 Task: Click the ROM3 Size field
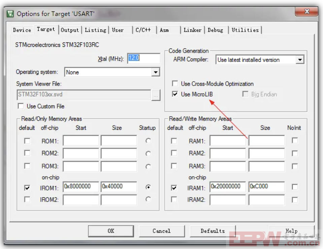pos(119,166)
